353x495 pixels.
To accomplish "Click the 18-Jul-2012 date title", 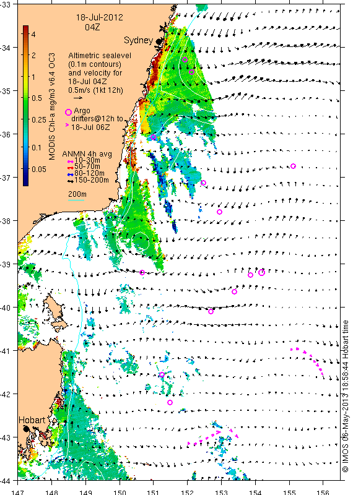I will coord(99,17).
